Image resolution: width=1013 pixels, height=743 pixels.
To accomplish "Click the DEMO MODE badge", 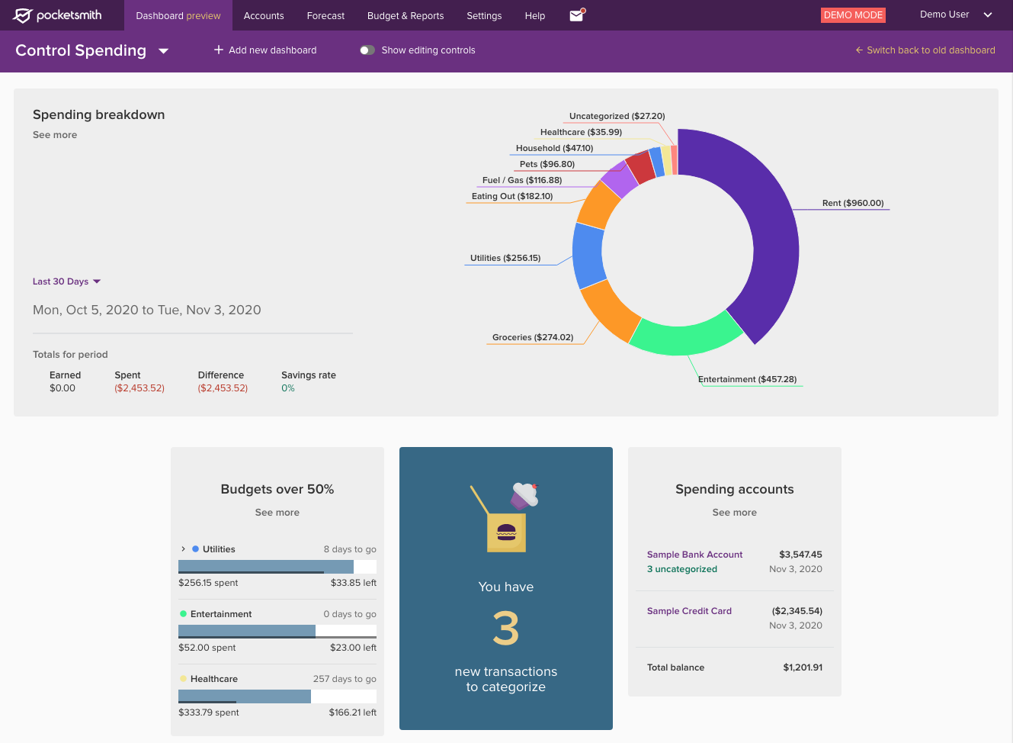I will (853, 15).
